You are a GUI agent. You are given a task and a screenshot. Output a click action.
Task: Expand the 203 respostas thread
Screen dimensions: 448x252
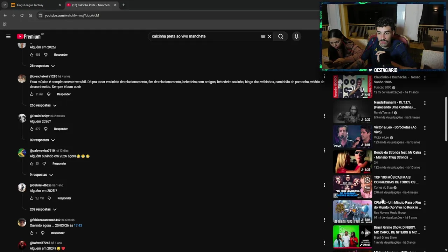(x=43, y=209)
